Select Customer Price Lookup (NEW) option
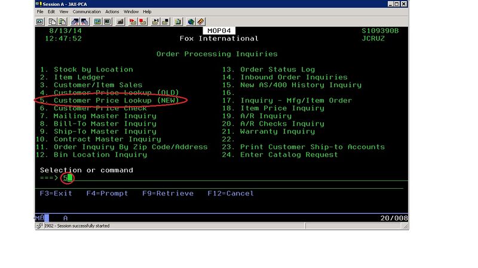The width and height of the screenshot is (478, 268). (x=112, y=101)
